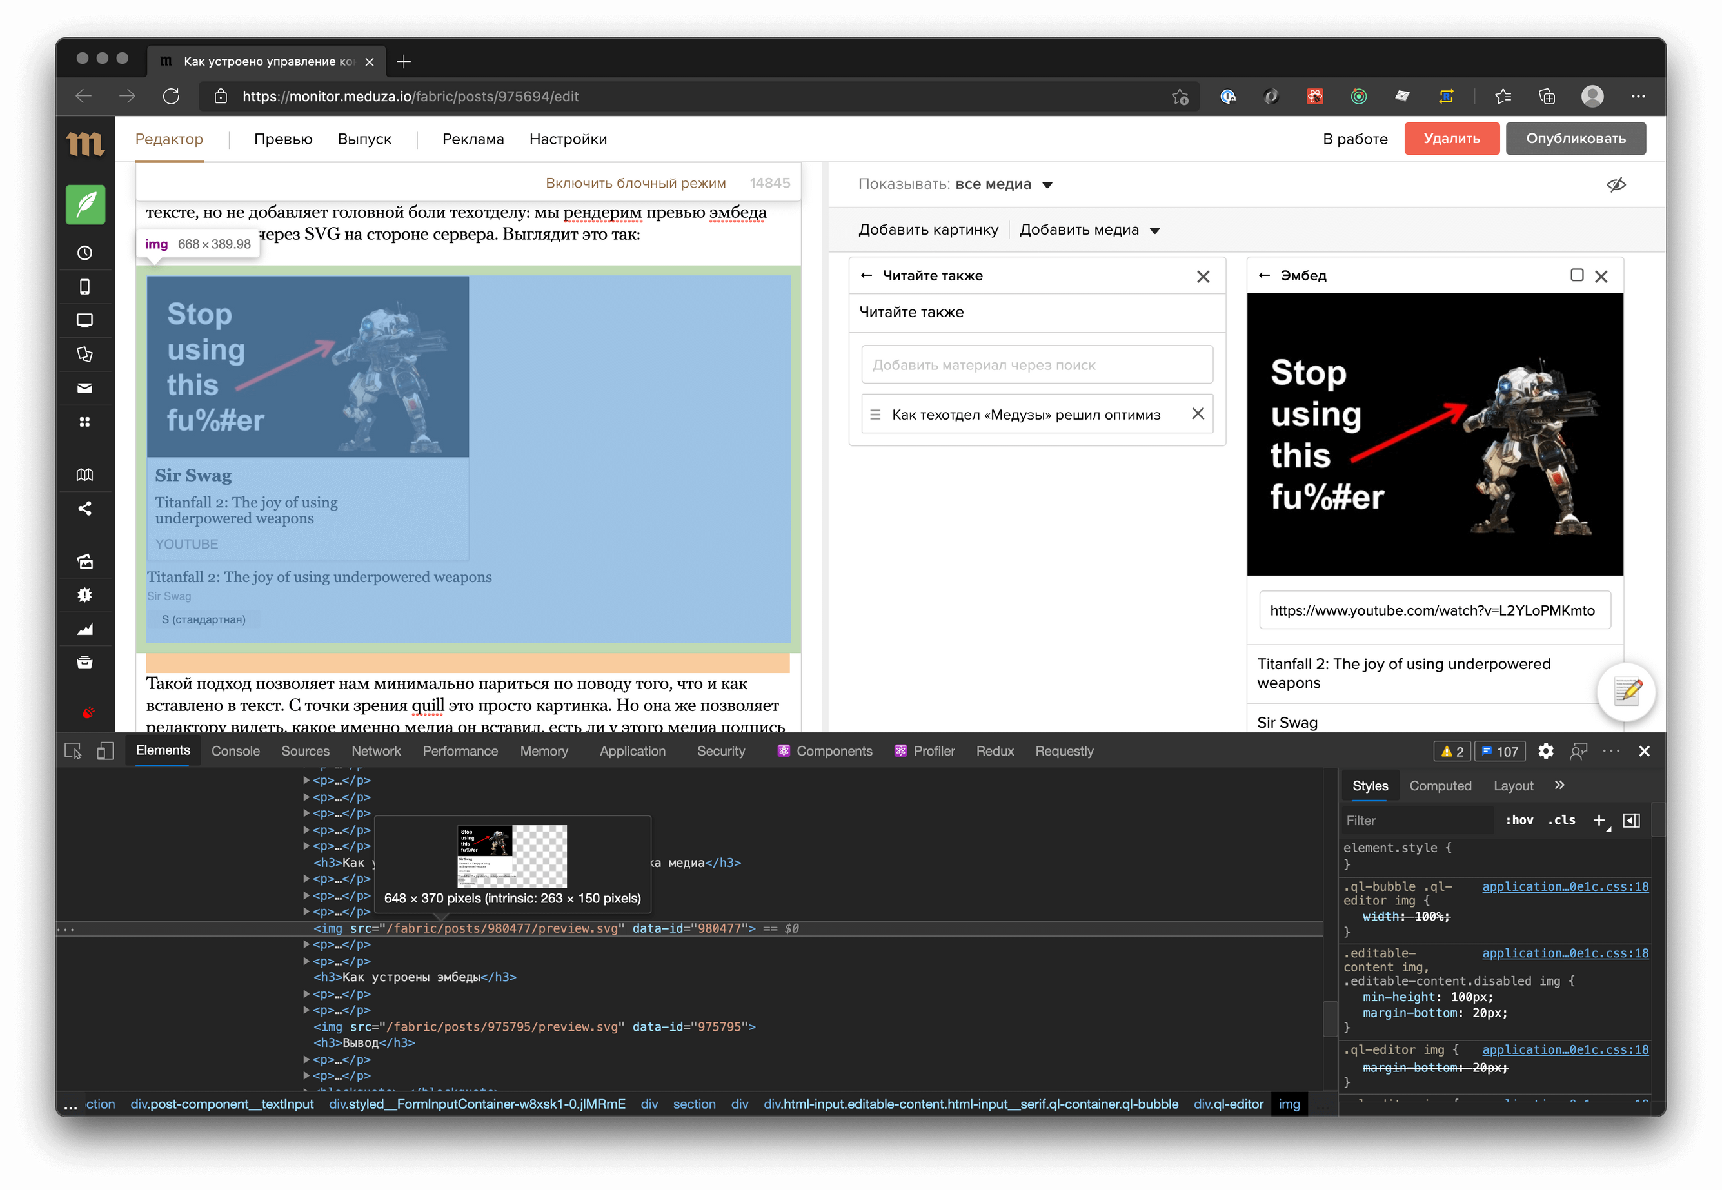Viewport: 1722px width, 1190px height.
Task: Expand first collapsed p element in DOM tree
Action: click(306, 781)
